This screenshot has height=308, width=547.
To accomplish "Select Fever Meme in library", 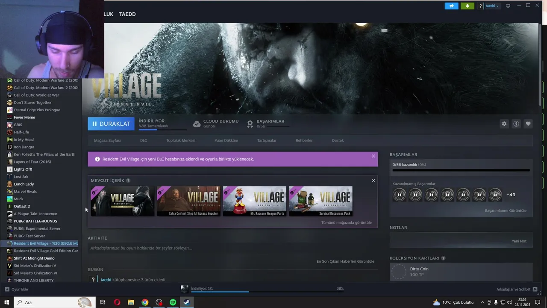I will [24, 117].
